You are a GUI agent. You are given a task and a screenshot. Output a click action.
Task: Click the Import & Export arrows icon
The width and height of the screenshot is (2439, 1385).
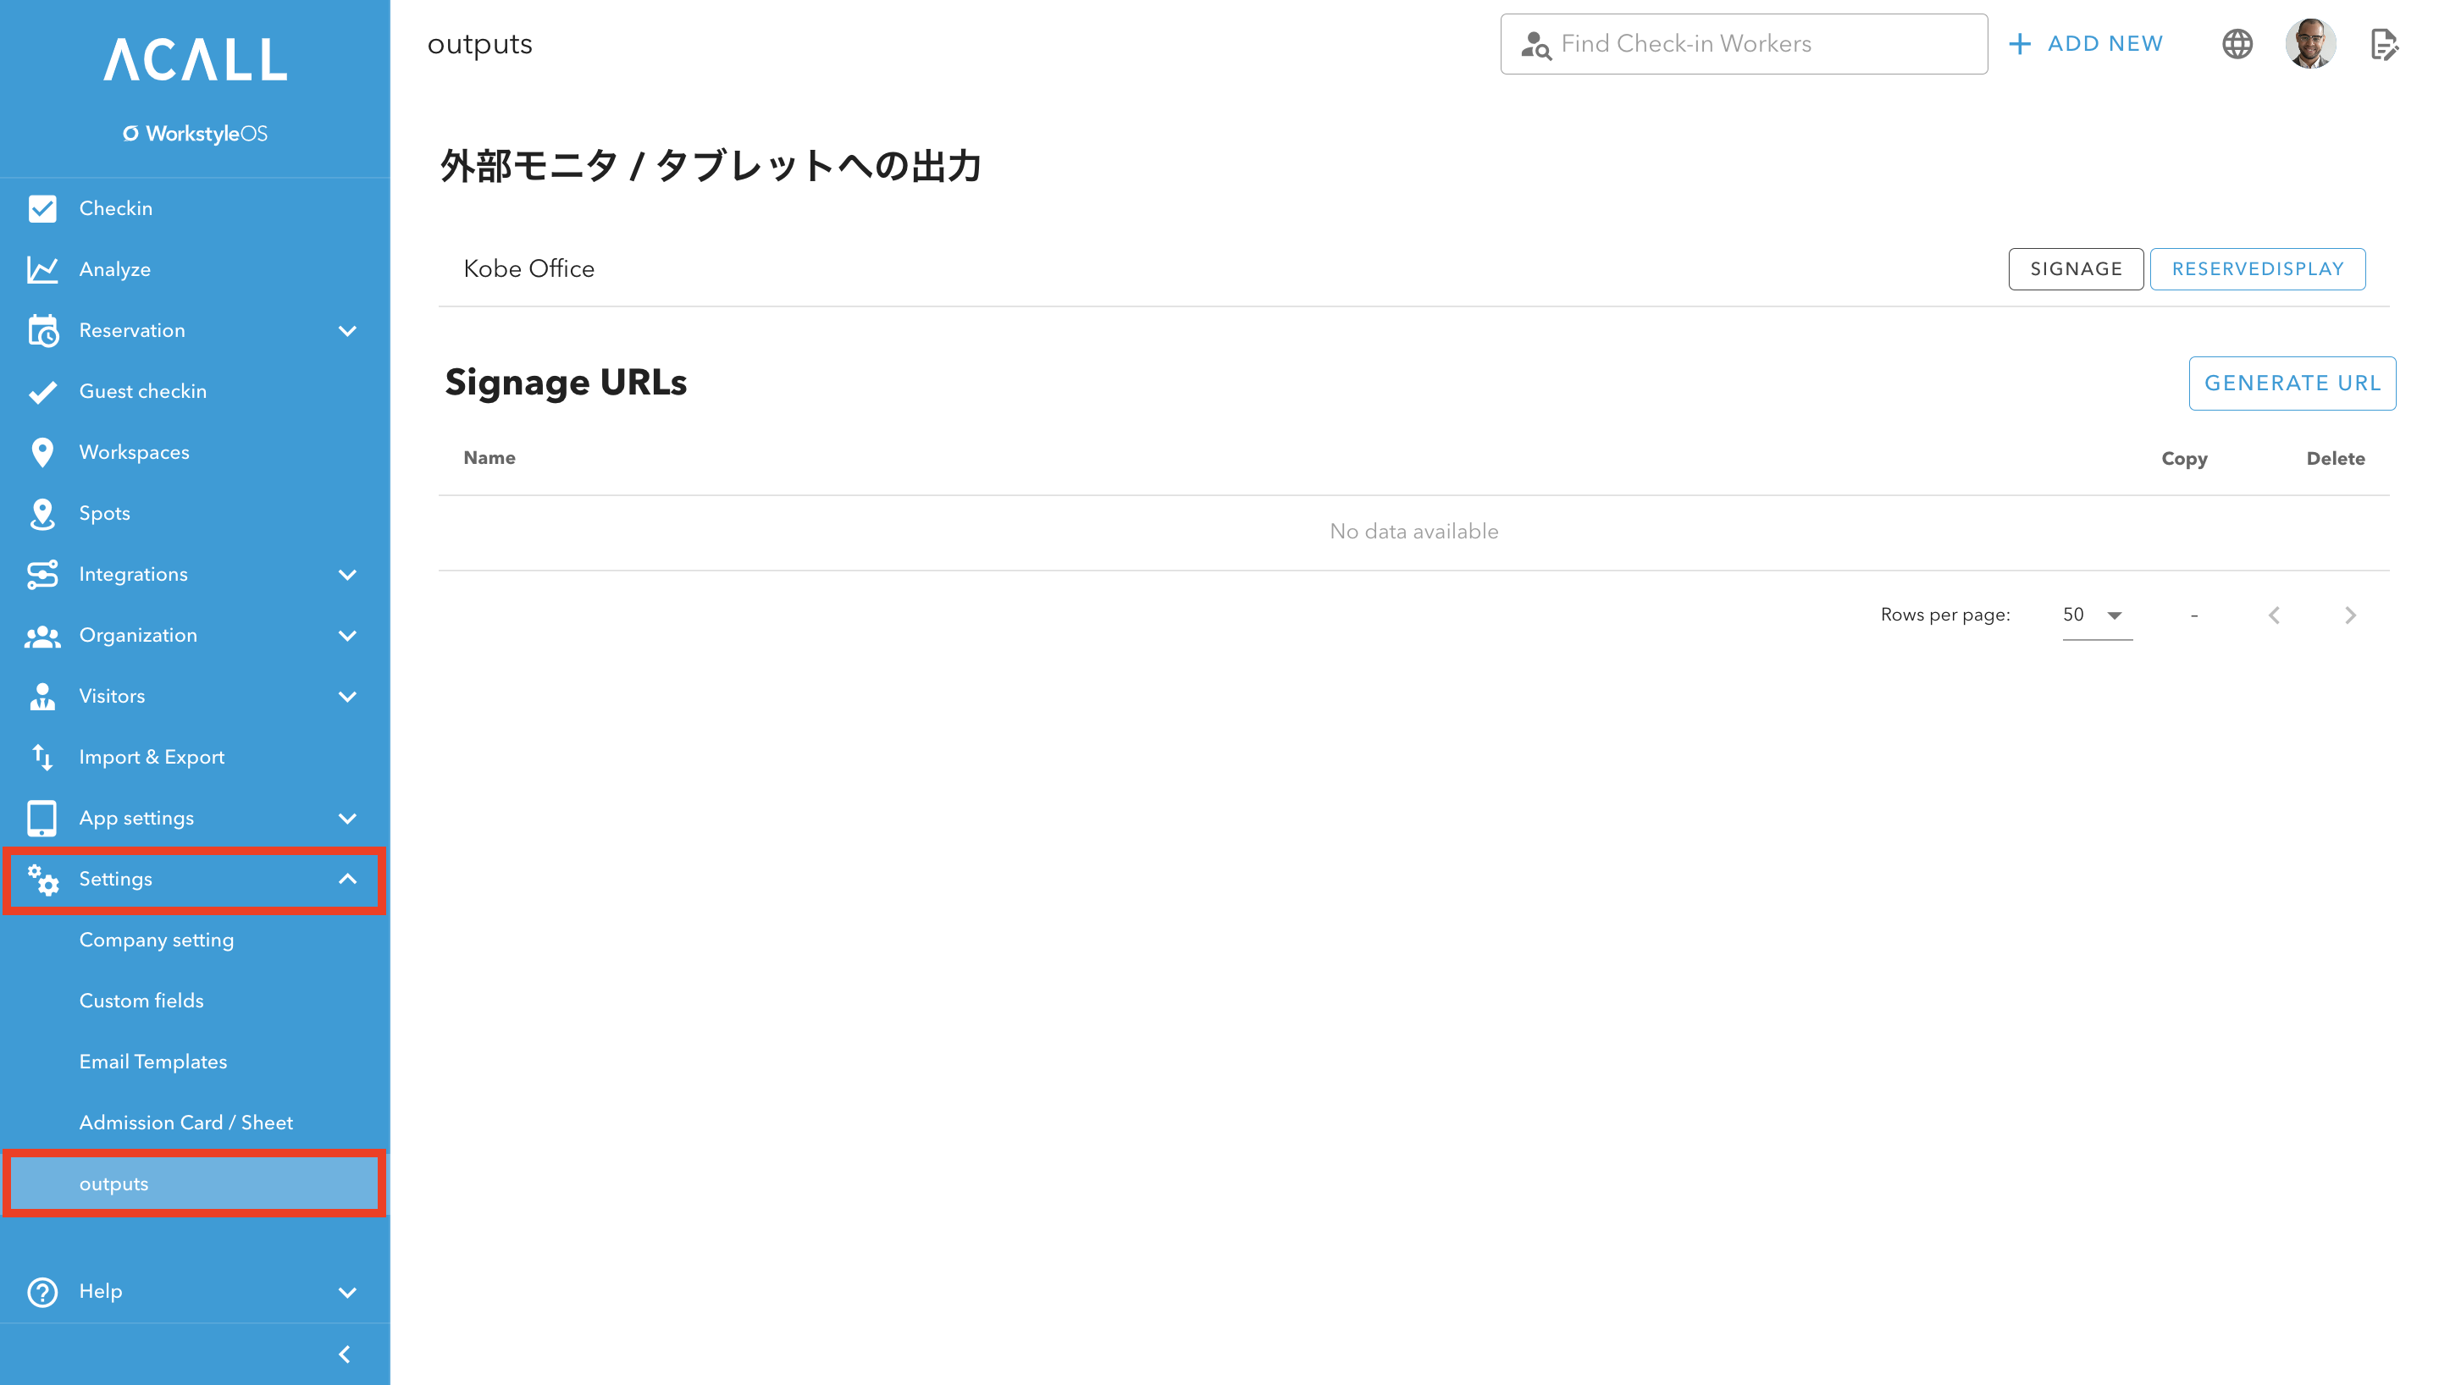click(43, 757)
